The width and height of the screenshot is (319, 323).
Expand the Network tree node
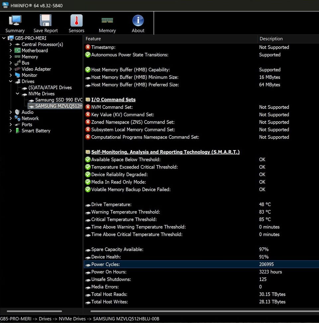tap(11, 119)
